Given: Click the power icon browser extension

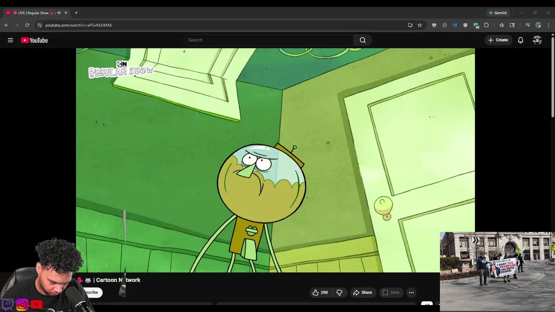Looking at the screenshot, I should pos(444,25).
